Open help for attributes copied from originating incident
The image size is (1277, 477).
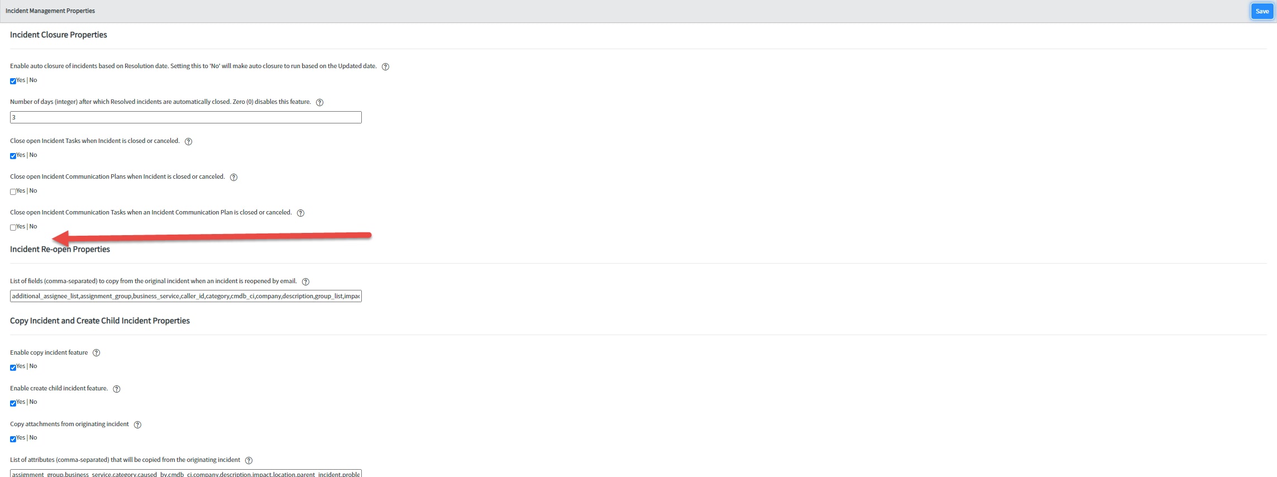pos(249,460)
